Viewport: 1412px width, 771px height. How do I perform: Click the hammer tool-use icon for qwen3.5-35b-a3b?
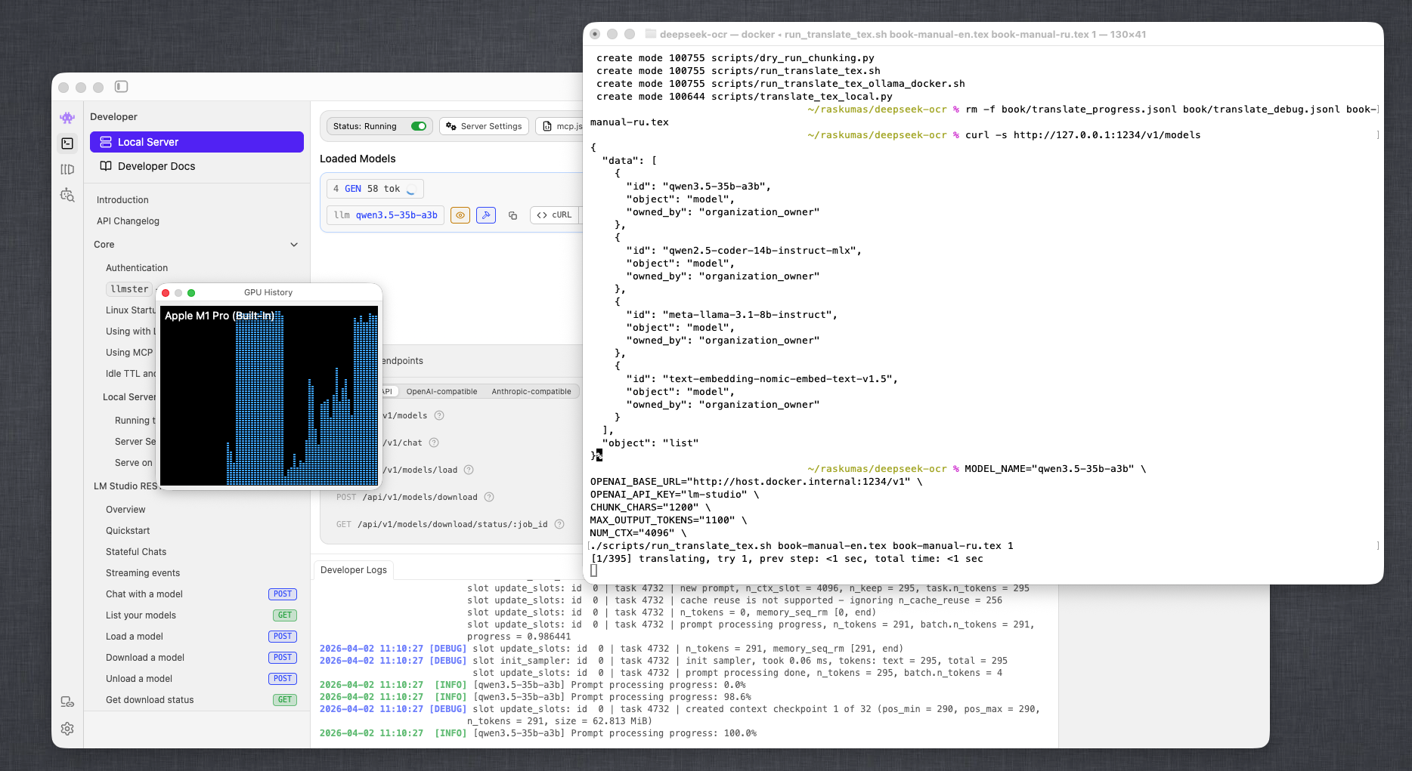coord(486,215)
